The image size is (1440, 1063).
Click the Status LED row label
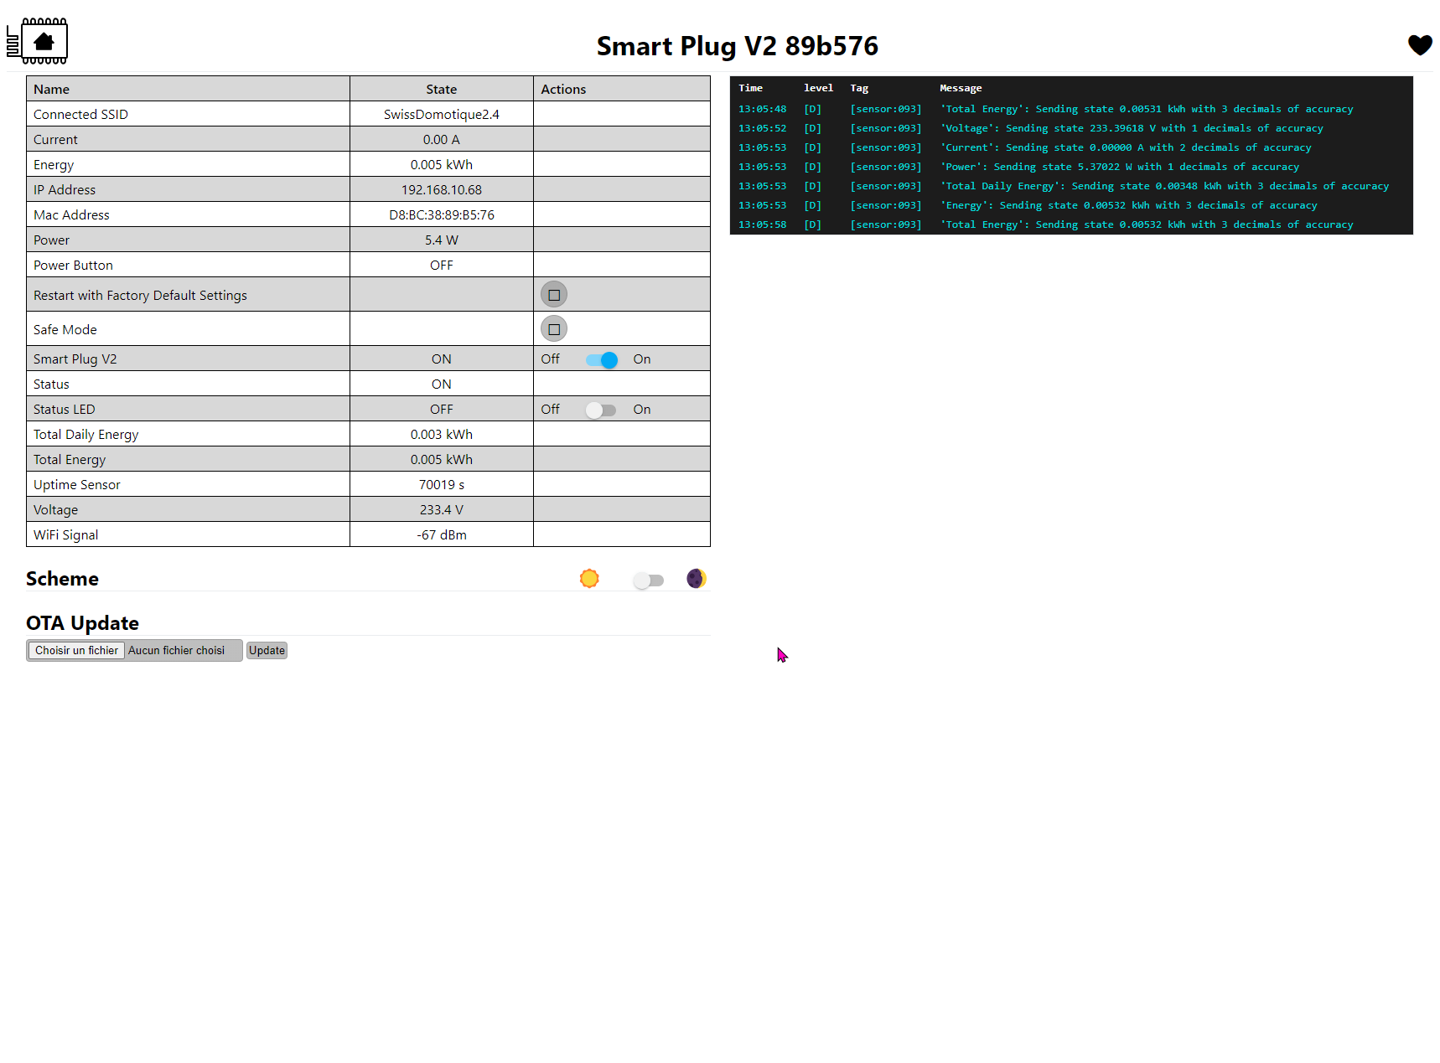(65, 410)
